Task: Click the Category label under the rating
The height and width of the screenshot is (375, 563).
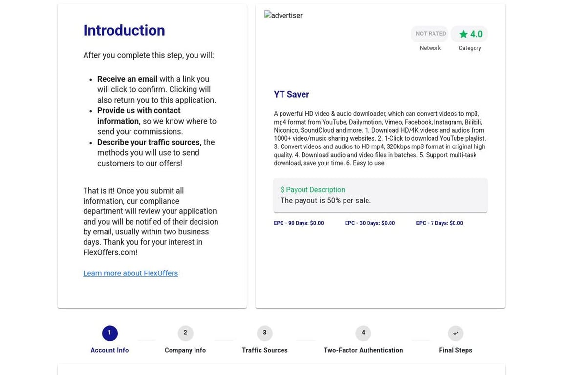Action: [x=470, y=48]
